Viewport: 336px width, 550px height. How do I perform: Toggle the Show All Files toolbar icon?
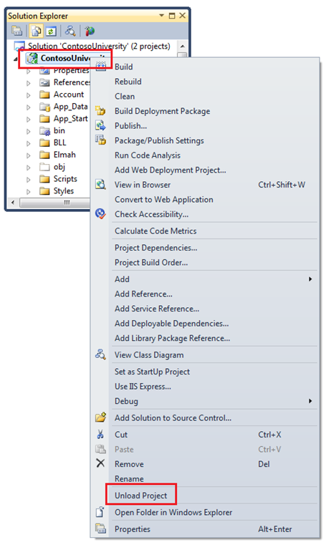coord(35,31)
